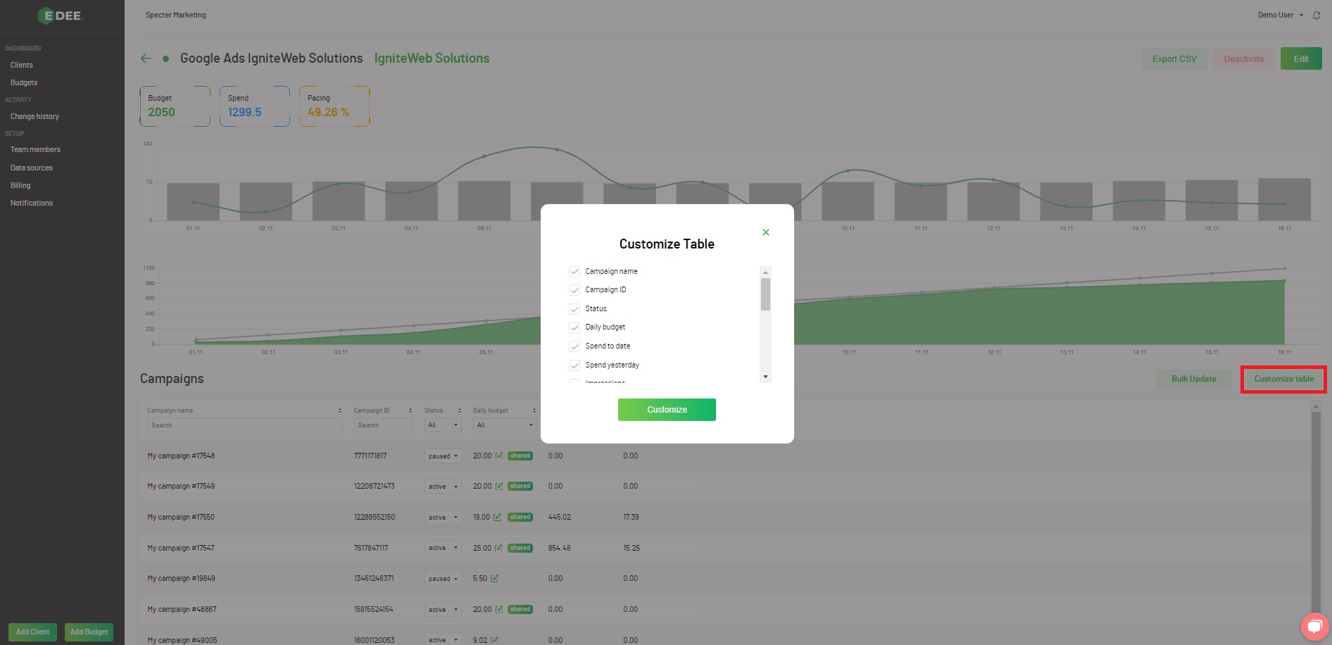
Task: Uncheck the Campaign name checkbox
Action: (x=574, y=272)
